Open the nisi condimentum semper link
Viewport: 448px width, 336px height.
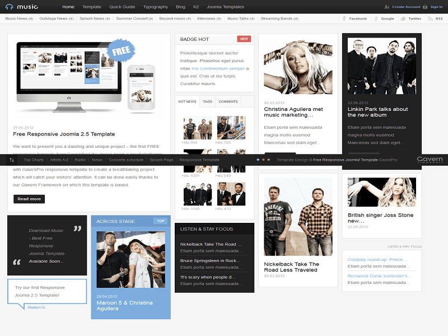pyautogui.click(x=218, y=68)
